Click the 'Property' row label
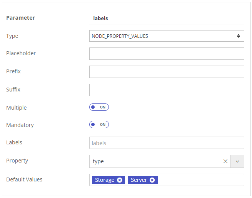Image resolution: width=252 pixels, height=198 pixels. coord(17,161)
